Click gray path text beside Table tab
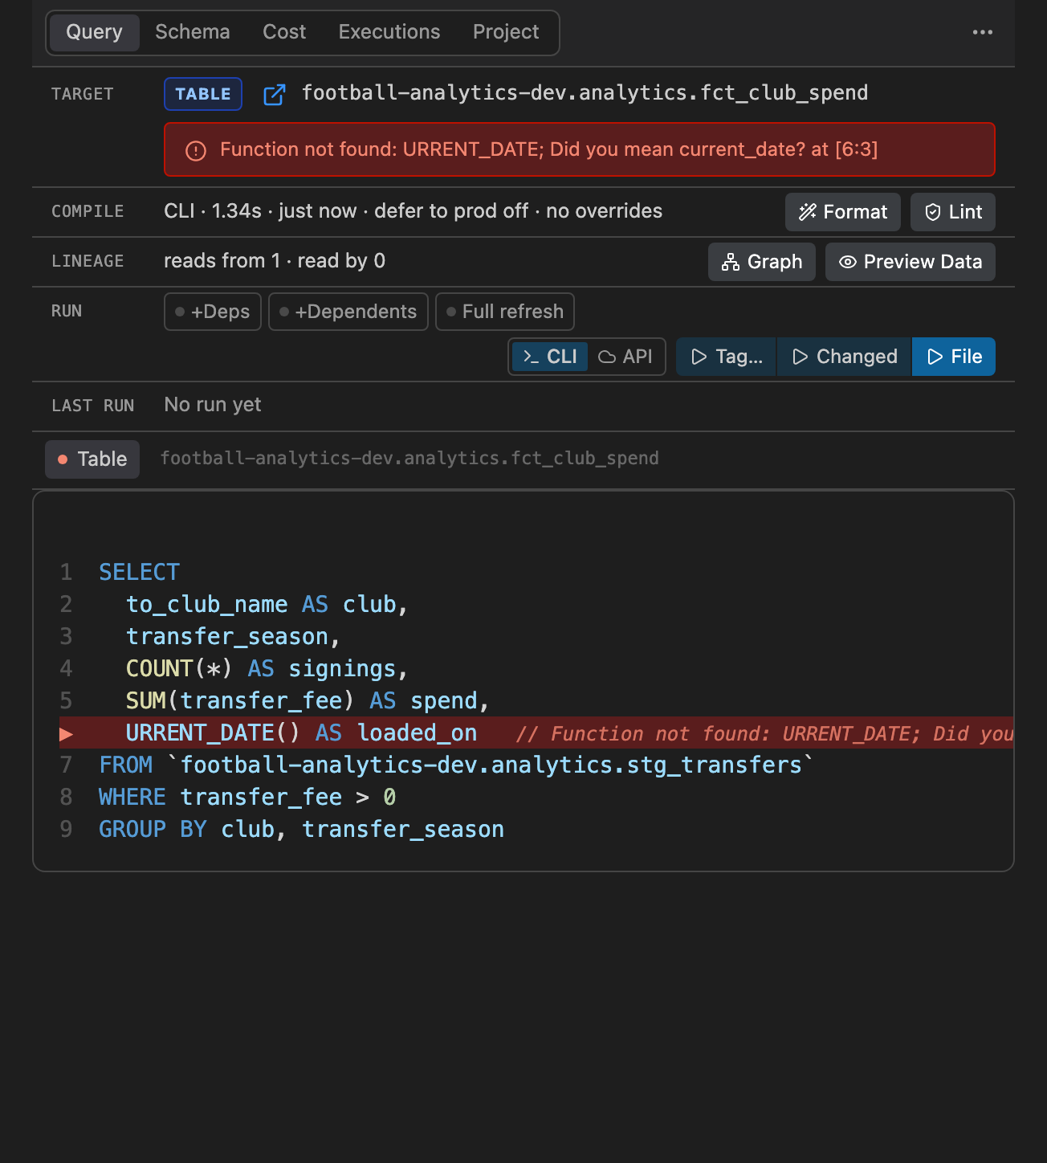1047x1163 pixels. [409, 459]
